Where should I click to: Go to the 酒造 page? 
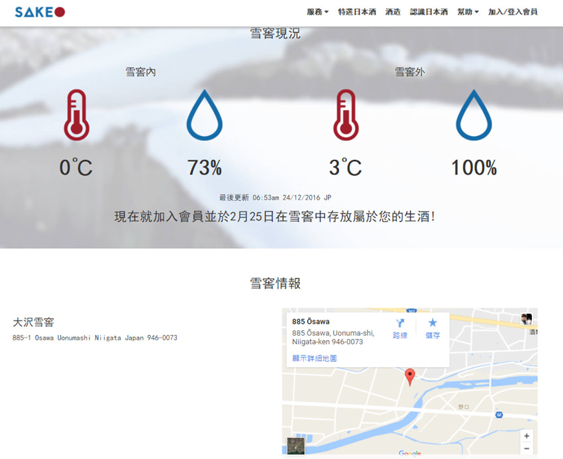coord(393,12)
